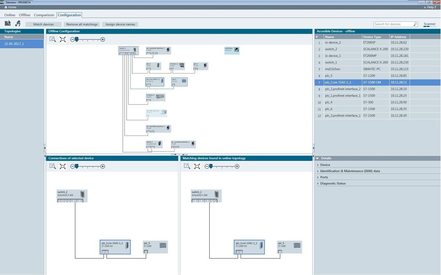
Task: Click zoom slider handle in Matching devices panel
Action: (211, 166)
